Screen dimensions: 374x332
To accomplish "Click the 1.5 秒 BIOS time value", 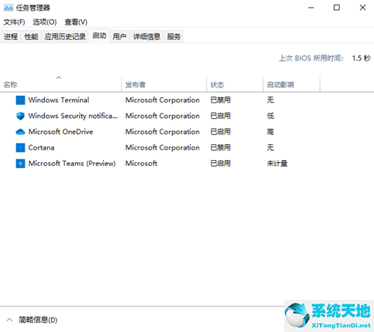I will tap(361, 58).
